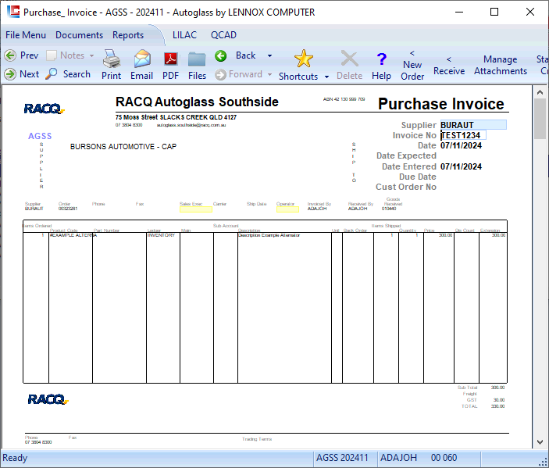Click the green Back arrow icon

(220, 55)
